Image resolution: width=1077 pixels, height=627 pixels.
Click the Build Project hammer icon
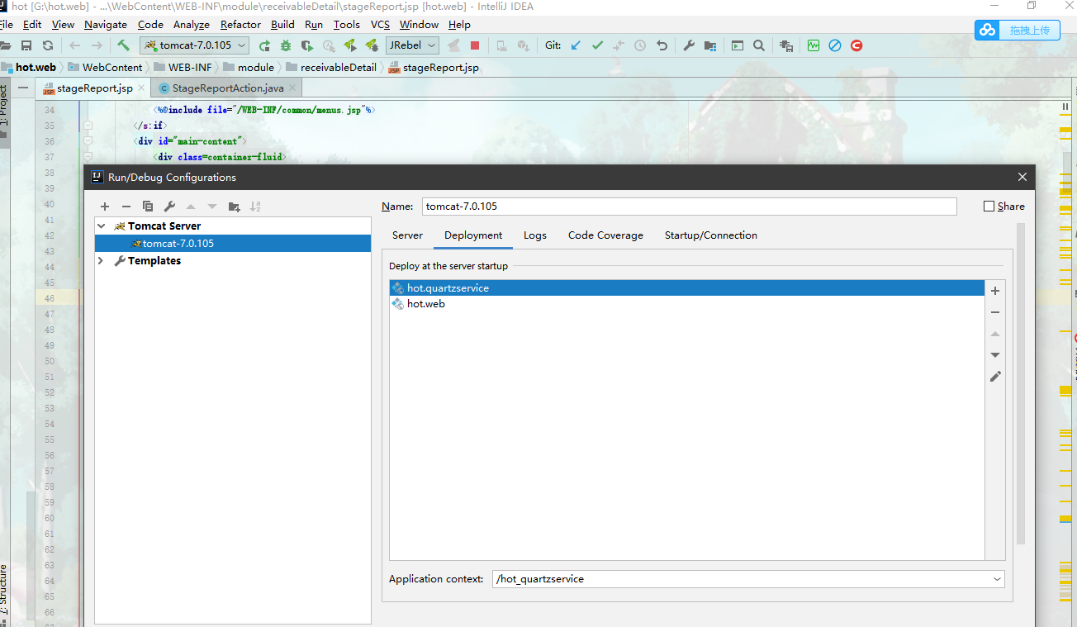[x=123, y=45]
